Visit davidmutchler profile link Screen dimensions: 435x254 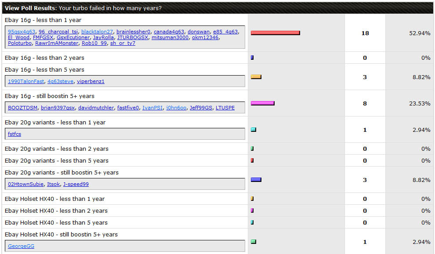coord(96,108)
